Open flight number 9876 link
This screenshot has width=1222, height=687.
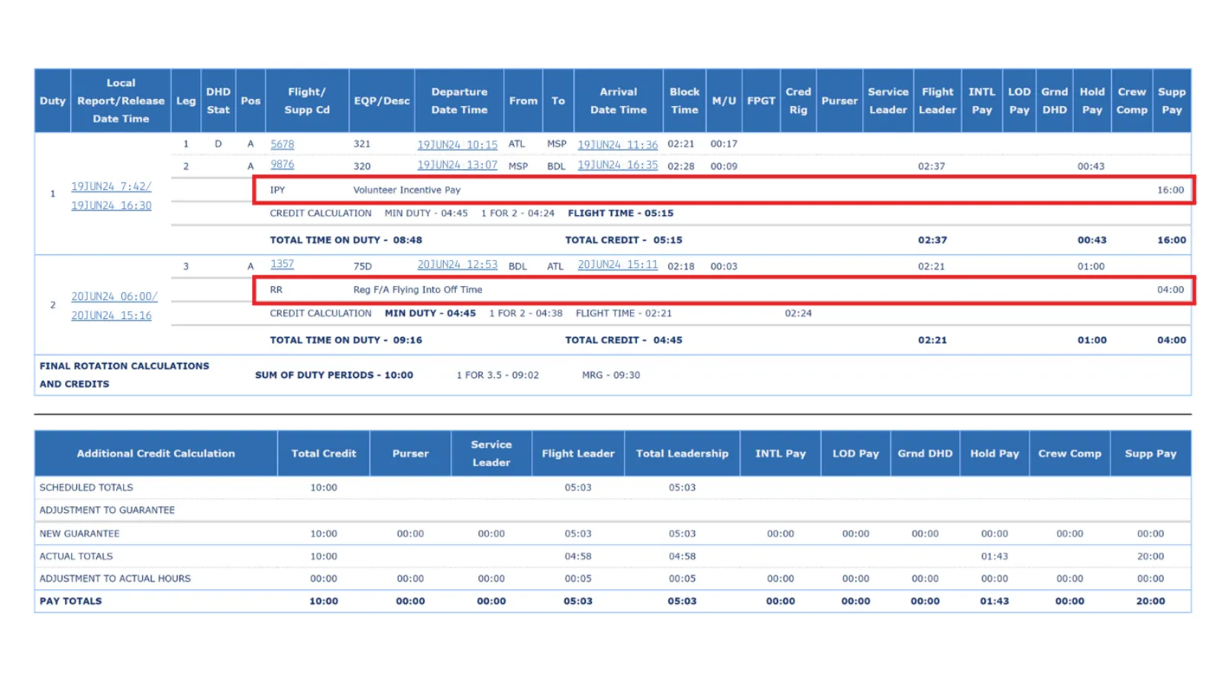282,165
